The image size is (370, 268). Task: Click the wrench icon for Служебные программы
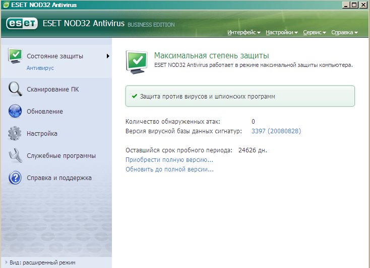[x=15, y=155]
